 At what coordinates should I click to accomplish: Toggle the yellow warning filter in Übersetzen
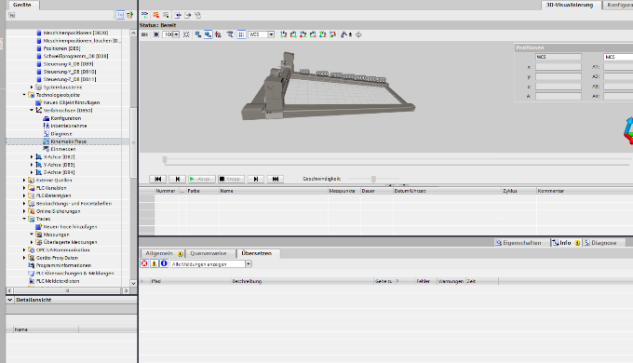[x=154, y=263]
